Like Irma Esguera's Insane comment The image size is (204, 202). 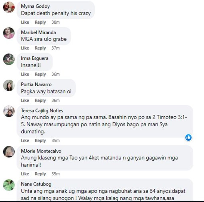(25, 74)
